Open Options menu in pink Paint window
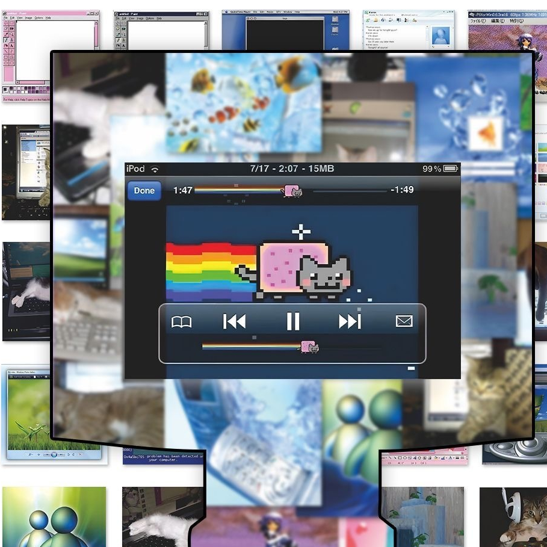This screenshot has width=547, height=547. [39, 18]
